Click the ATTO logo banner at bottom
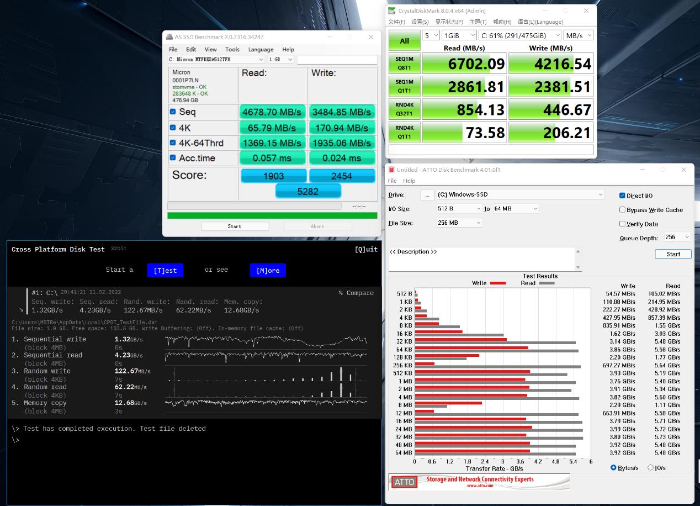 [479, 481]
